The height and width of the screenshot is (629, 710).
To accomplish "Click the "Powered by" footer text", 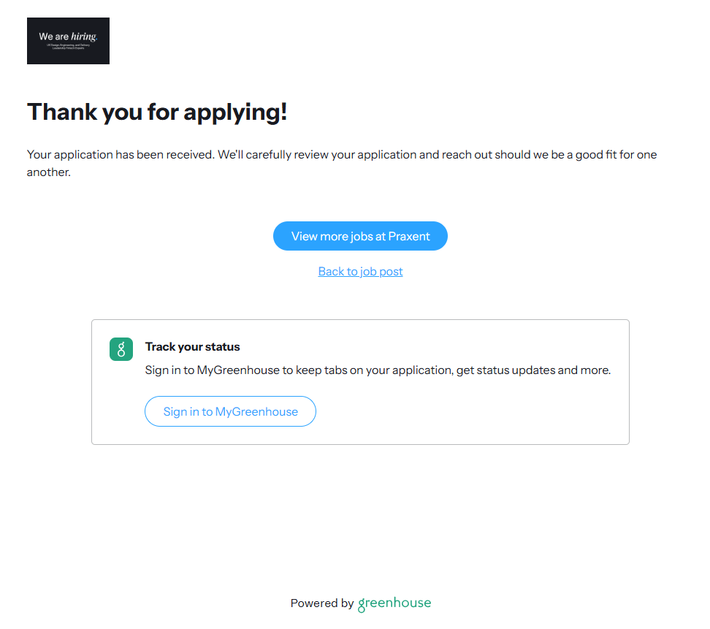I will (x=321, y=603).
